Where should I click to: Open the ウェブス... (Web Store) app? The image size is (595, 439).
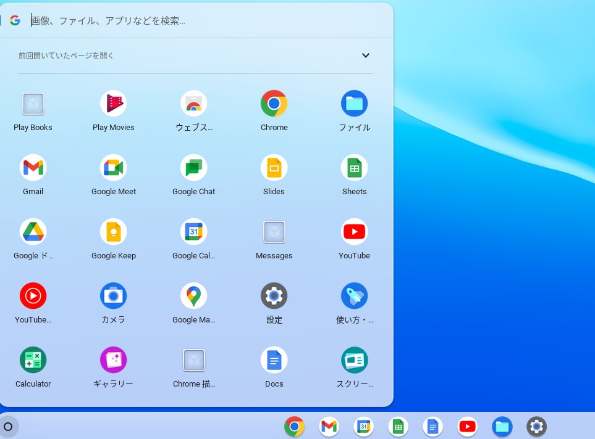pyautogui.click(x=193, y=104)
